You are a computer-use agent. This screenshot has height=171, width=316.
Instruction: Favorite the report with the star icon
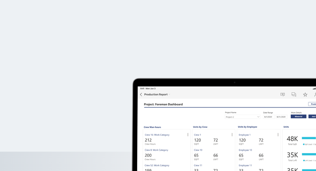[305, 94]
